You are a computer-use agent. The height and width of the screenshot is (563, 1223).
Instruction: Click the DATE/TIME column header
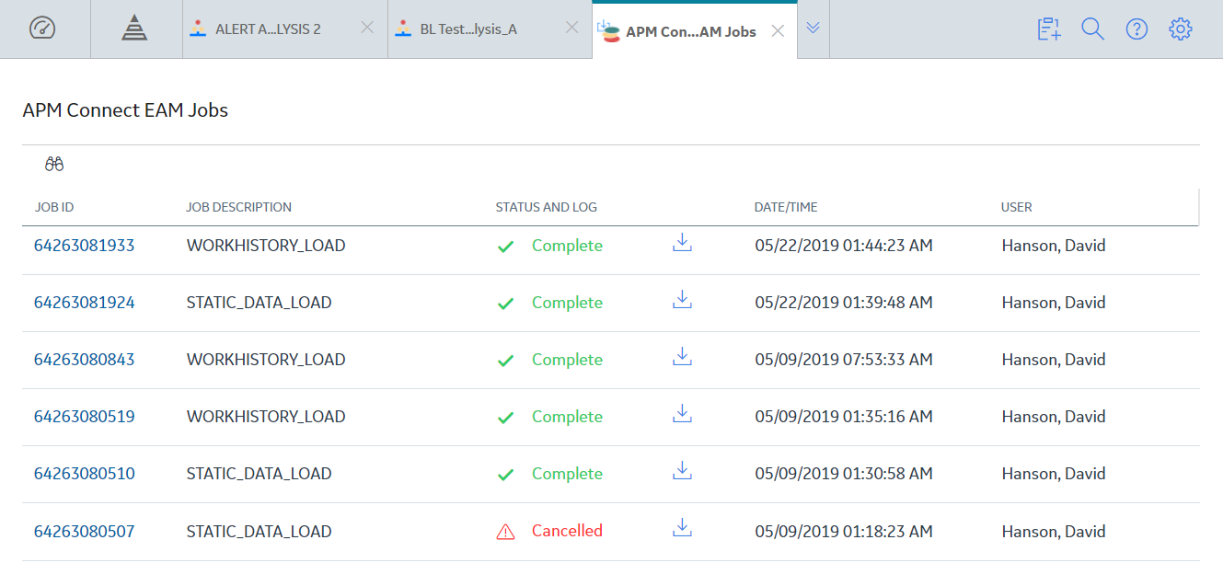786,207
